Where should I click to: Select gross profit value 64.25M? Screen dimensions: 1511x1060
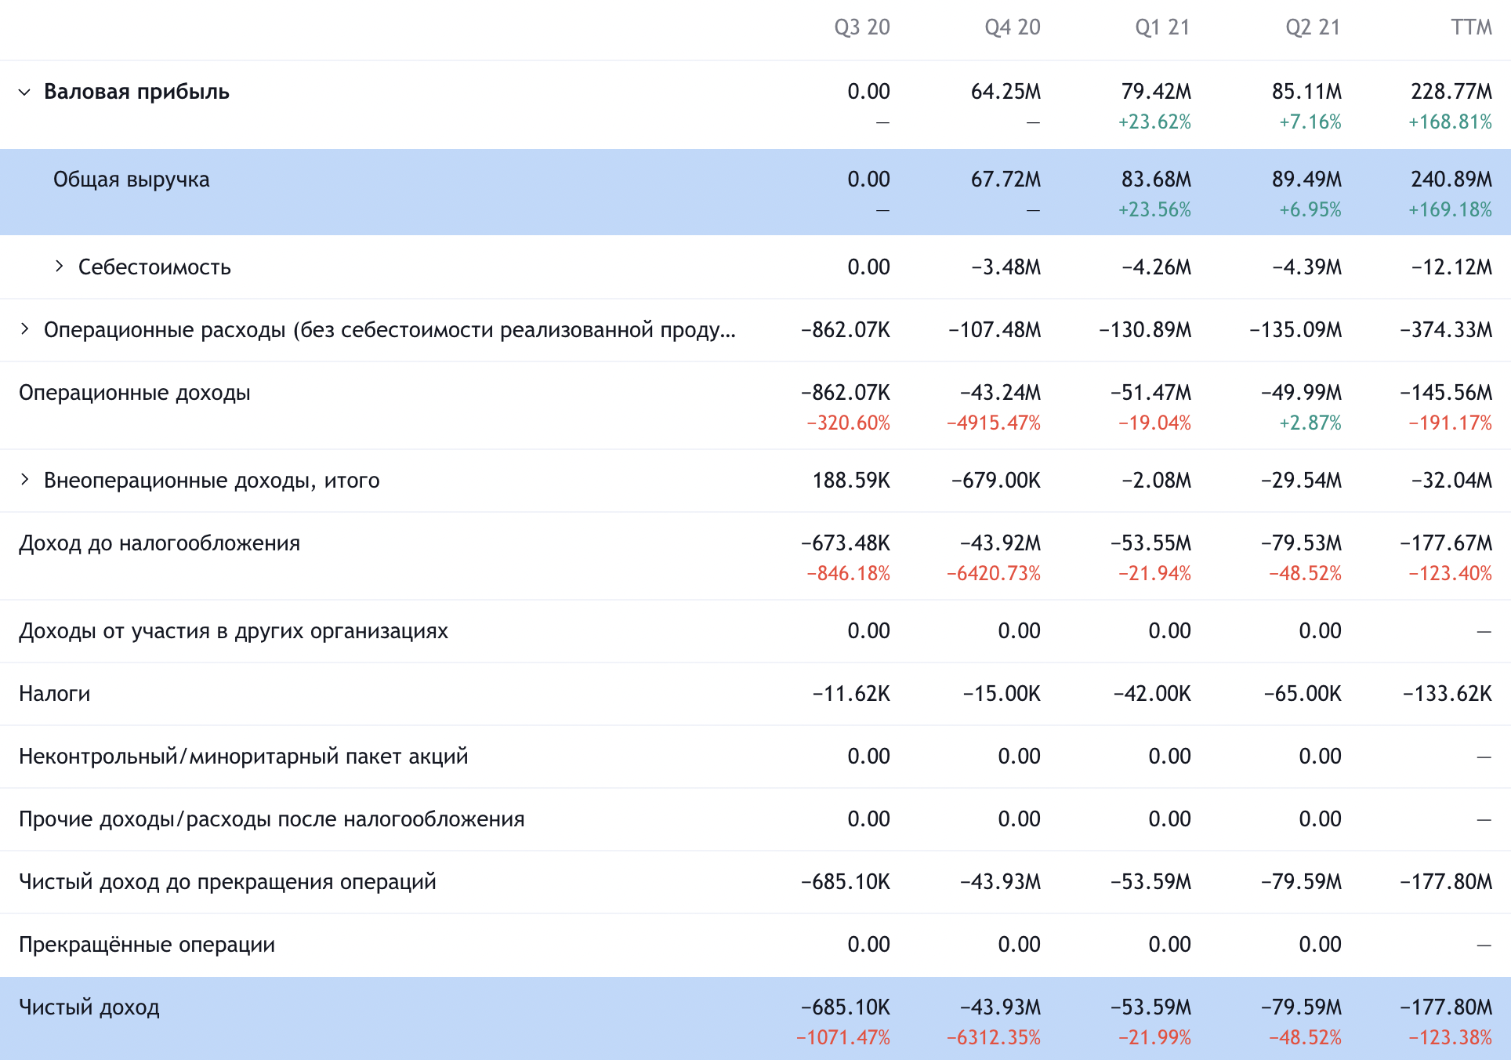(x=1006, y=92)
